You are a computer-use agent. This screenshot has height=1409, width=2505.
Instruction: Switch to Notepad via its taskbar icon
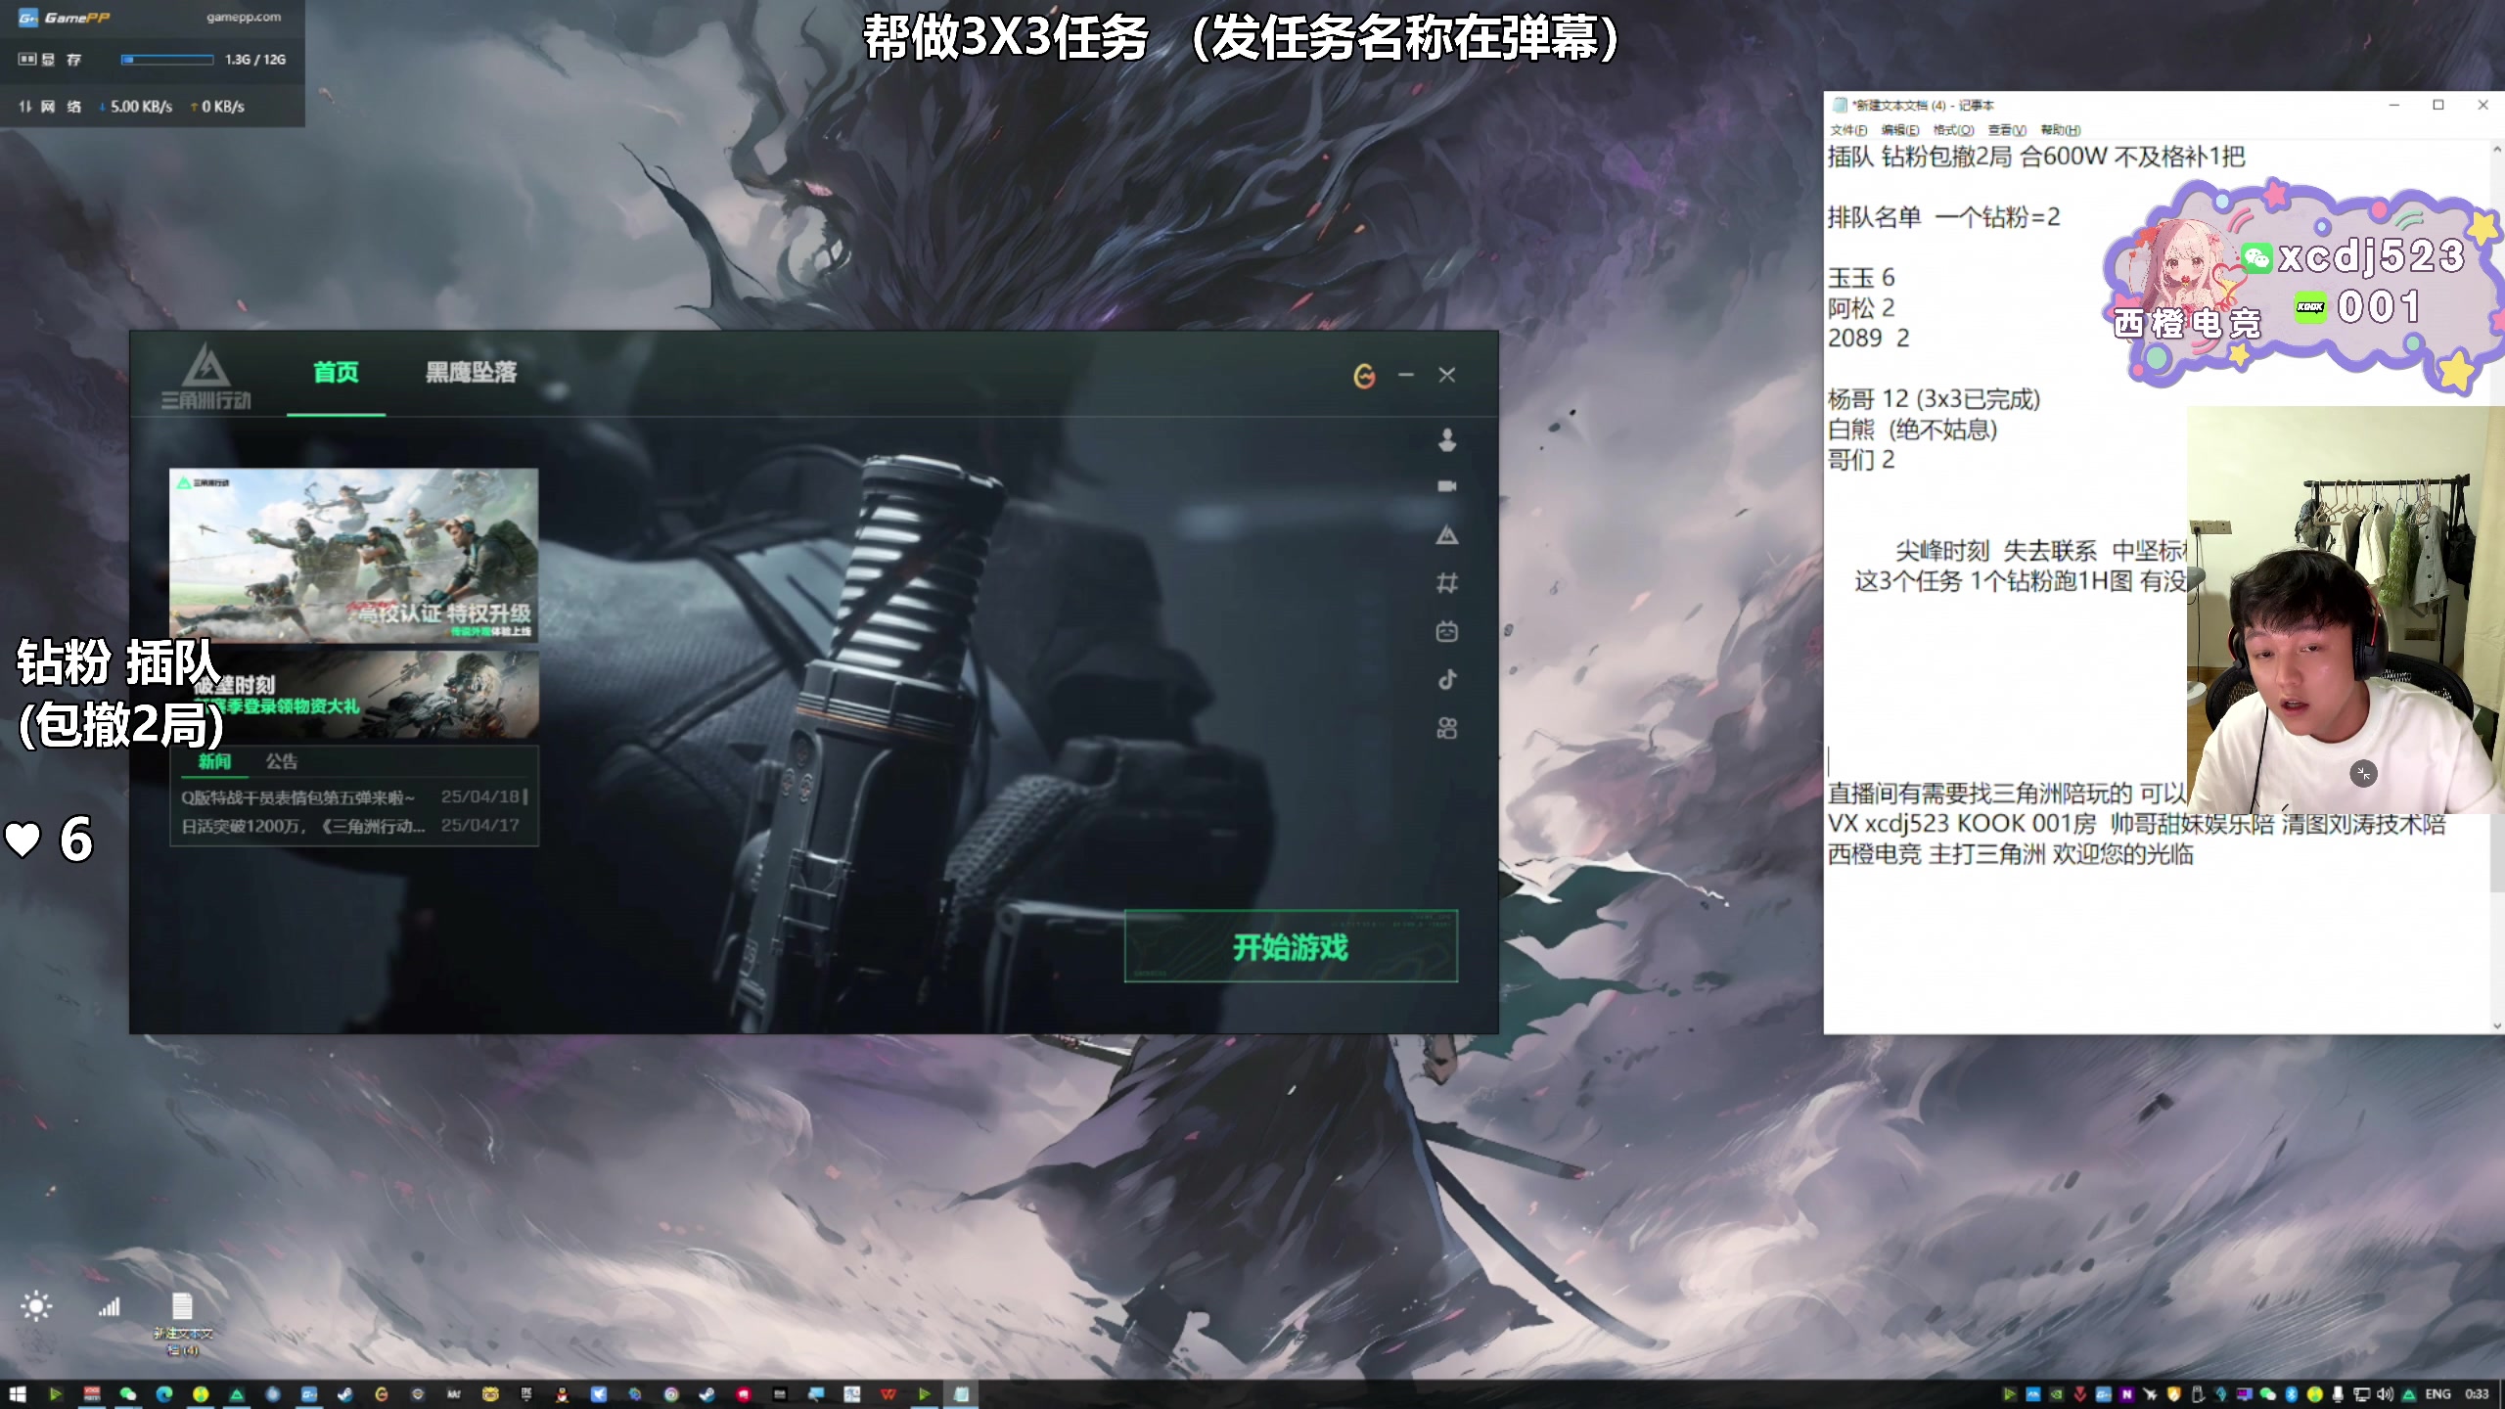961,1394
